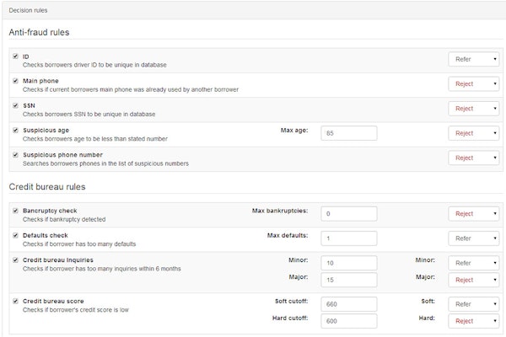Click the Max bankruptcies input field
This screenshot has width=506, height=337.
(x=348, y=214)
